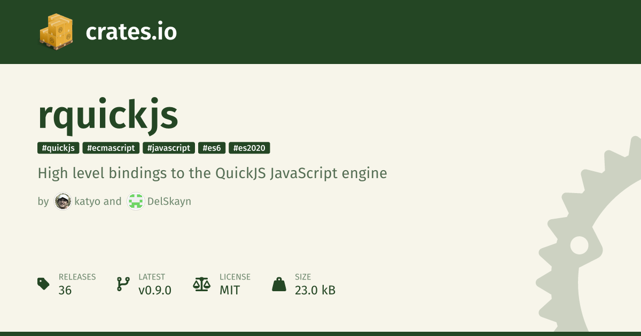This screenshot has width=641, height=336.
Task: Click the License balance scale icon
Action: pos(201,284)
